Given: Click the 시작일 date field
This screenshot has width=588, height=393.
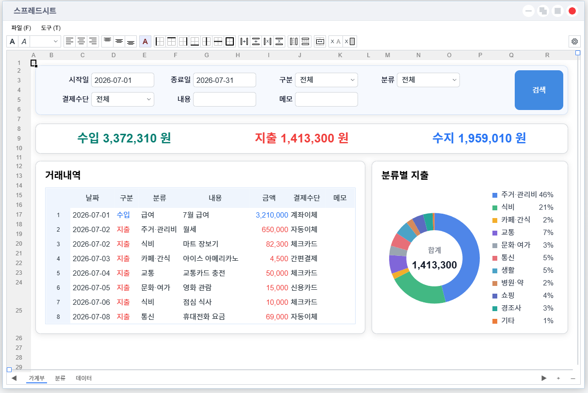Looking at the screenshot, I should (x=123, y=80).
